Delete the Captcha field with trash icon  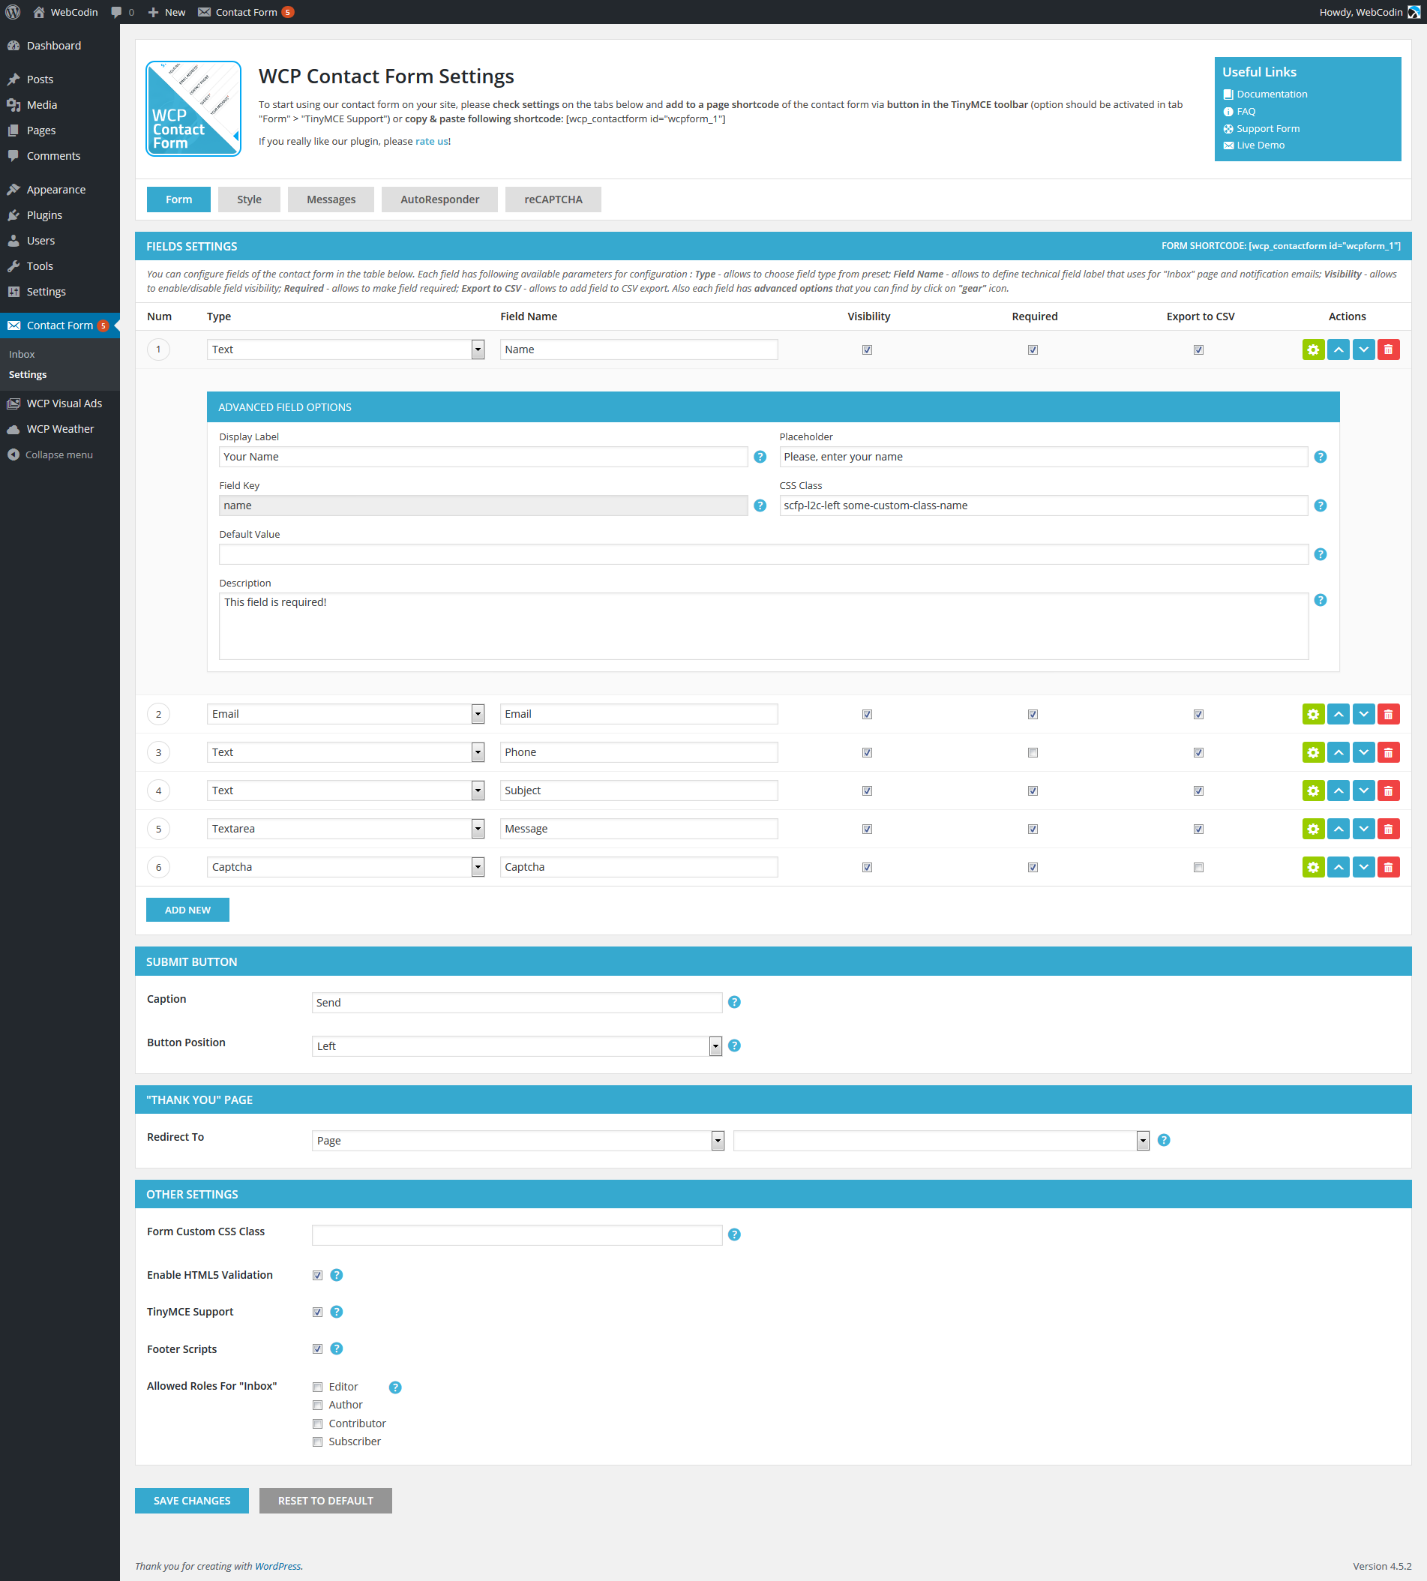[x=1388, y=866]
